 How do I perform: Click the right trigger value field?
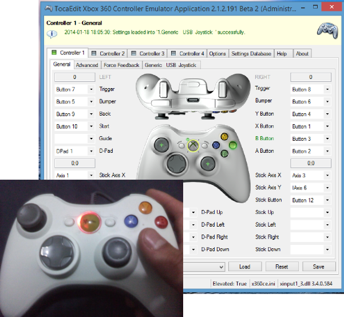pos(311,77)
